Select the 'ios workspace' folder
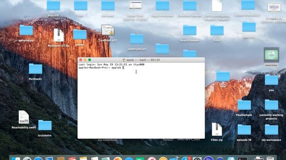 pos(271,129)
